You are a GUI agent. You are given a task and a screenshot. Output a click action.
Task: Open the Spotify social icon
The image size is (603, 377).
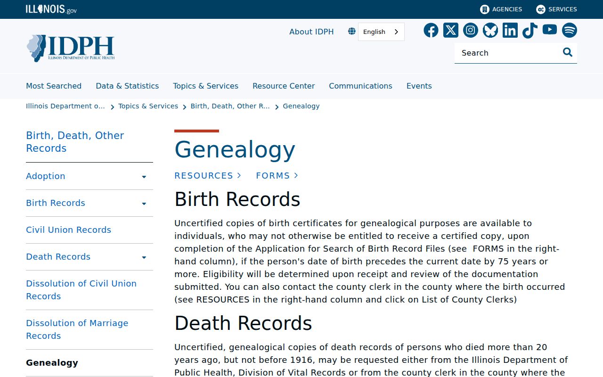(570, 31)
